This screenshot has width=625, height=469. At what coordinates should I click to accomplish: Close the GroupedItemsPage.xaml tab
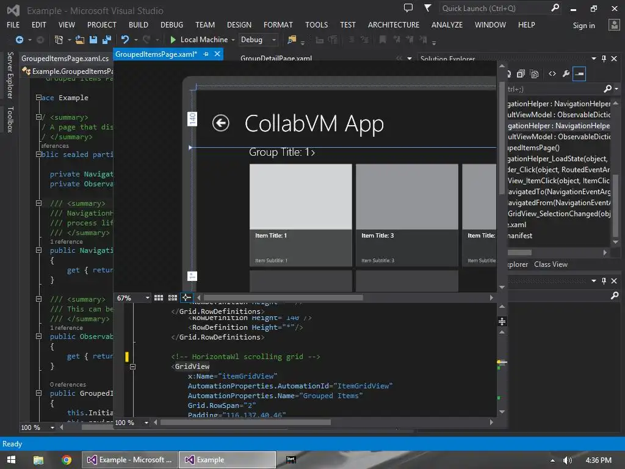click(217, 54)
